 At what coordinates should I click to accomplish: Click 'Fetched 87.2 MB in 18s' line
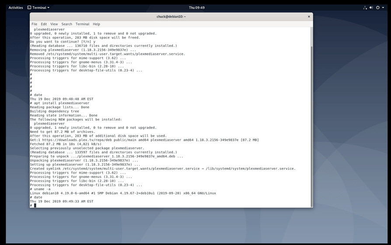66,144
